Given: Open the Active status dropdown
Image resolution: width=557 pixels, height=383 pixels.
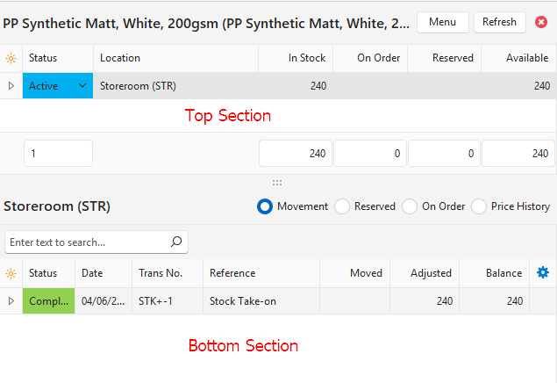Looking at the screenshot, I should [82, 86].
